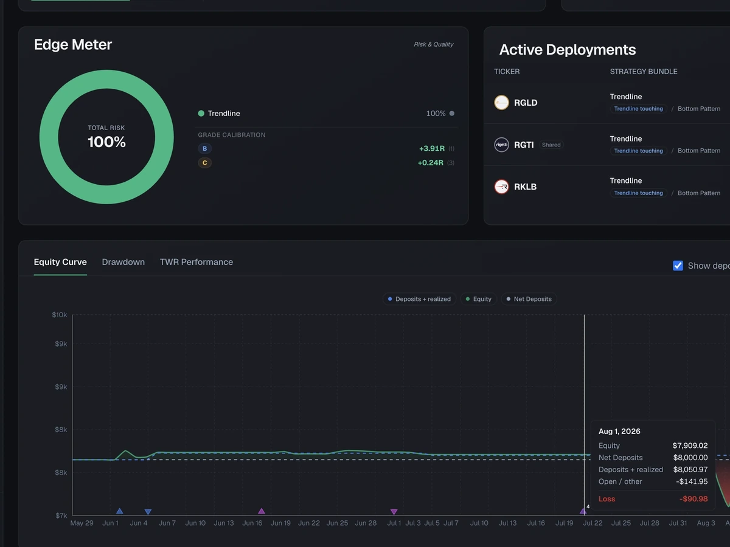Toggle the Deposits + realized legend series
Viewport: 730px width, 547px height.
tap(419, 299)
